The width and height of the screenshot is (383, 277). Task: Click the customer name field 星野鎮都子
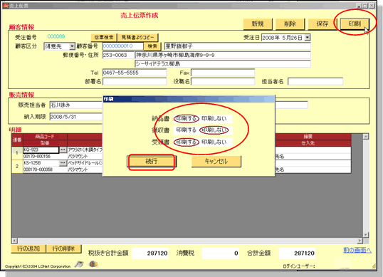(x=238, y=46)
